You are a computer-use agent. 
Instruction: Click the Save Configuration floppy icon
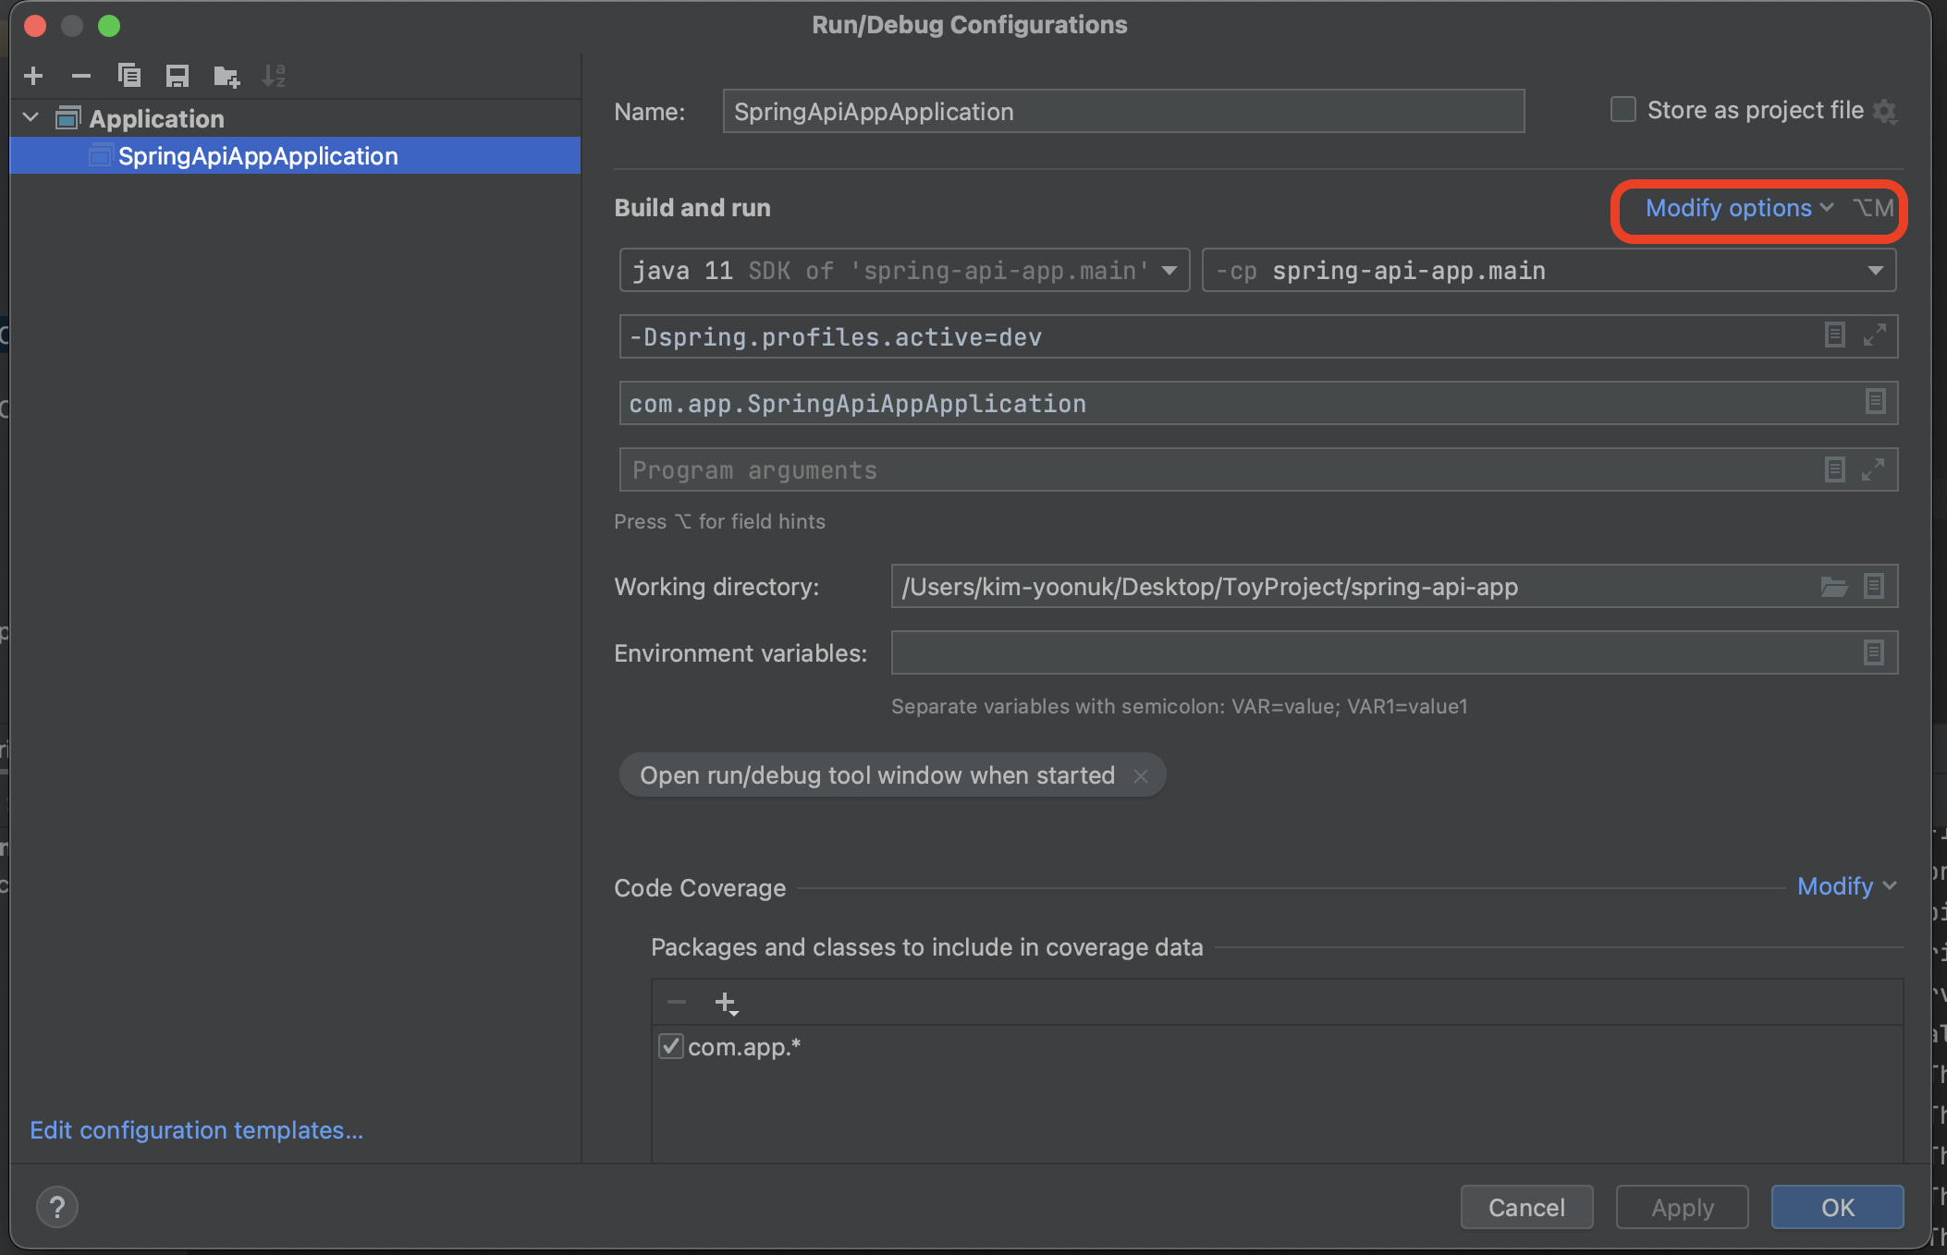178,76
